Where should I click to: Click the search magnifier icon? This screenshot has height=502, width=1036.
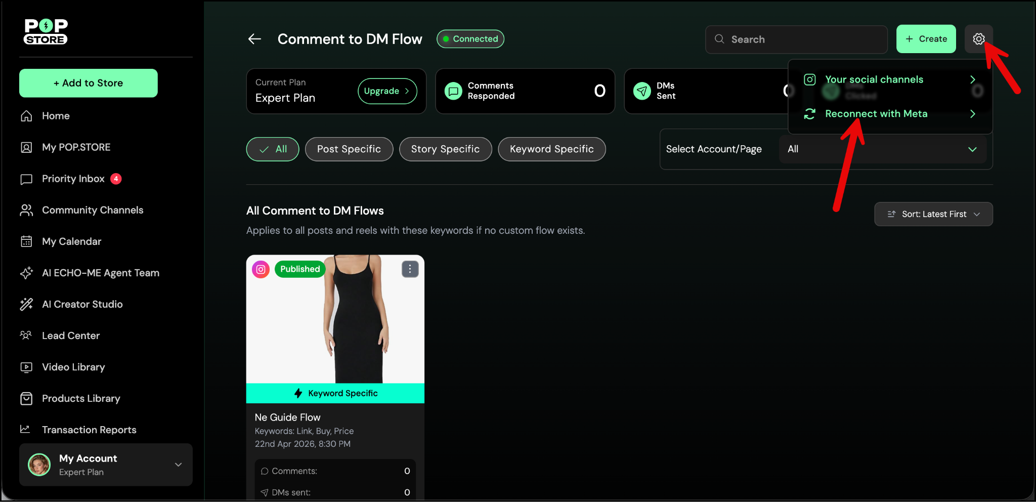point(719,39)
